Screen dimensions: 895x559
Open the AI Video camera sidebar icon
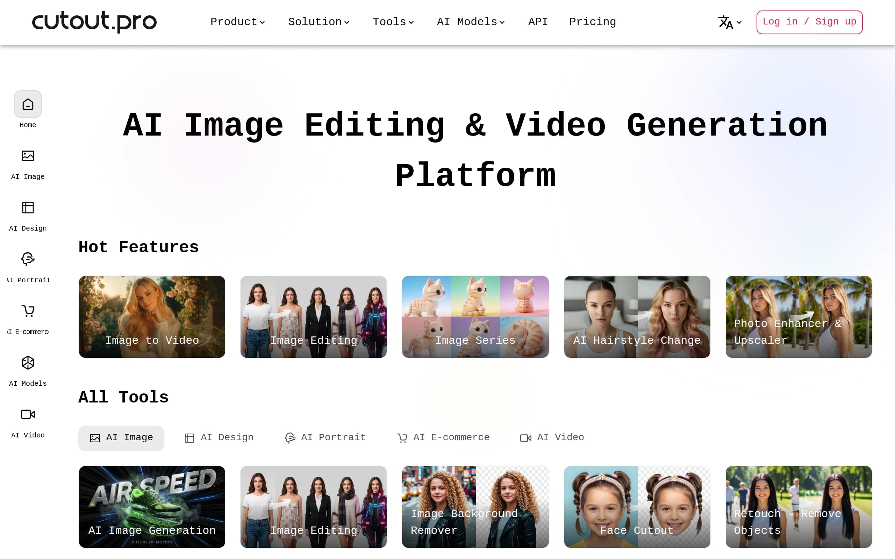pos(28,414)
